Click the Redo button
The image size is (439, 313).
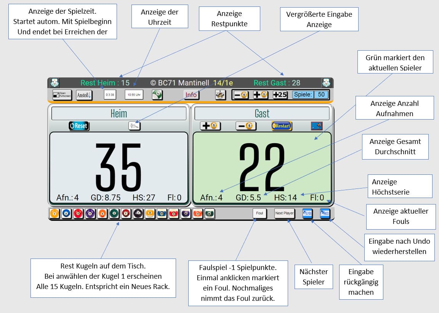click(324, 213)
